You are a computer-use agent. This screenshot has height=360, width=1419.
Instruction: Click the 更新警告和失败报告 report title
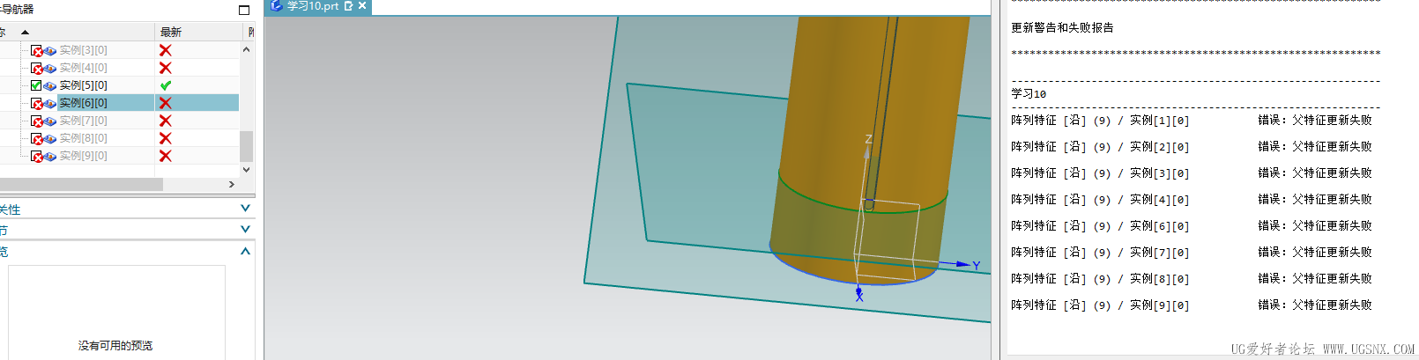[1062, 28]
